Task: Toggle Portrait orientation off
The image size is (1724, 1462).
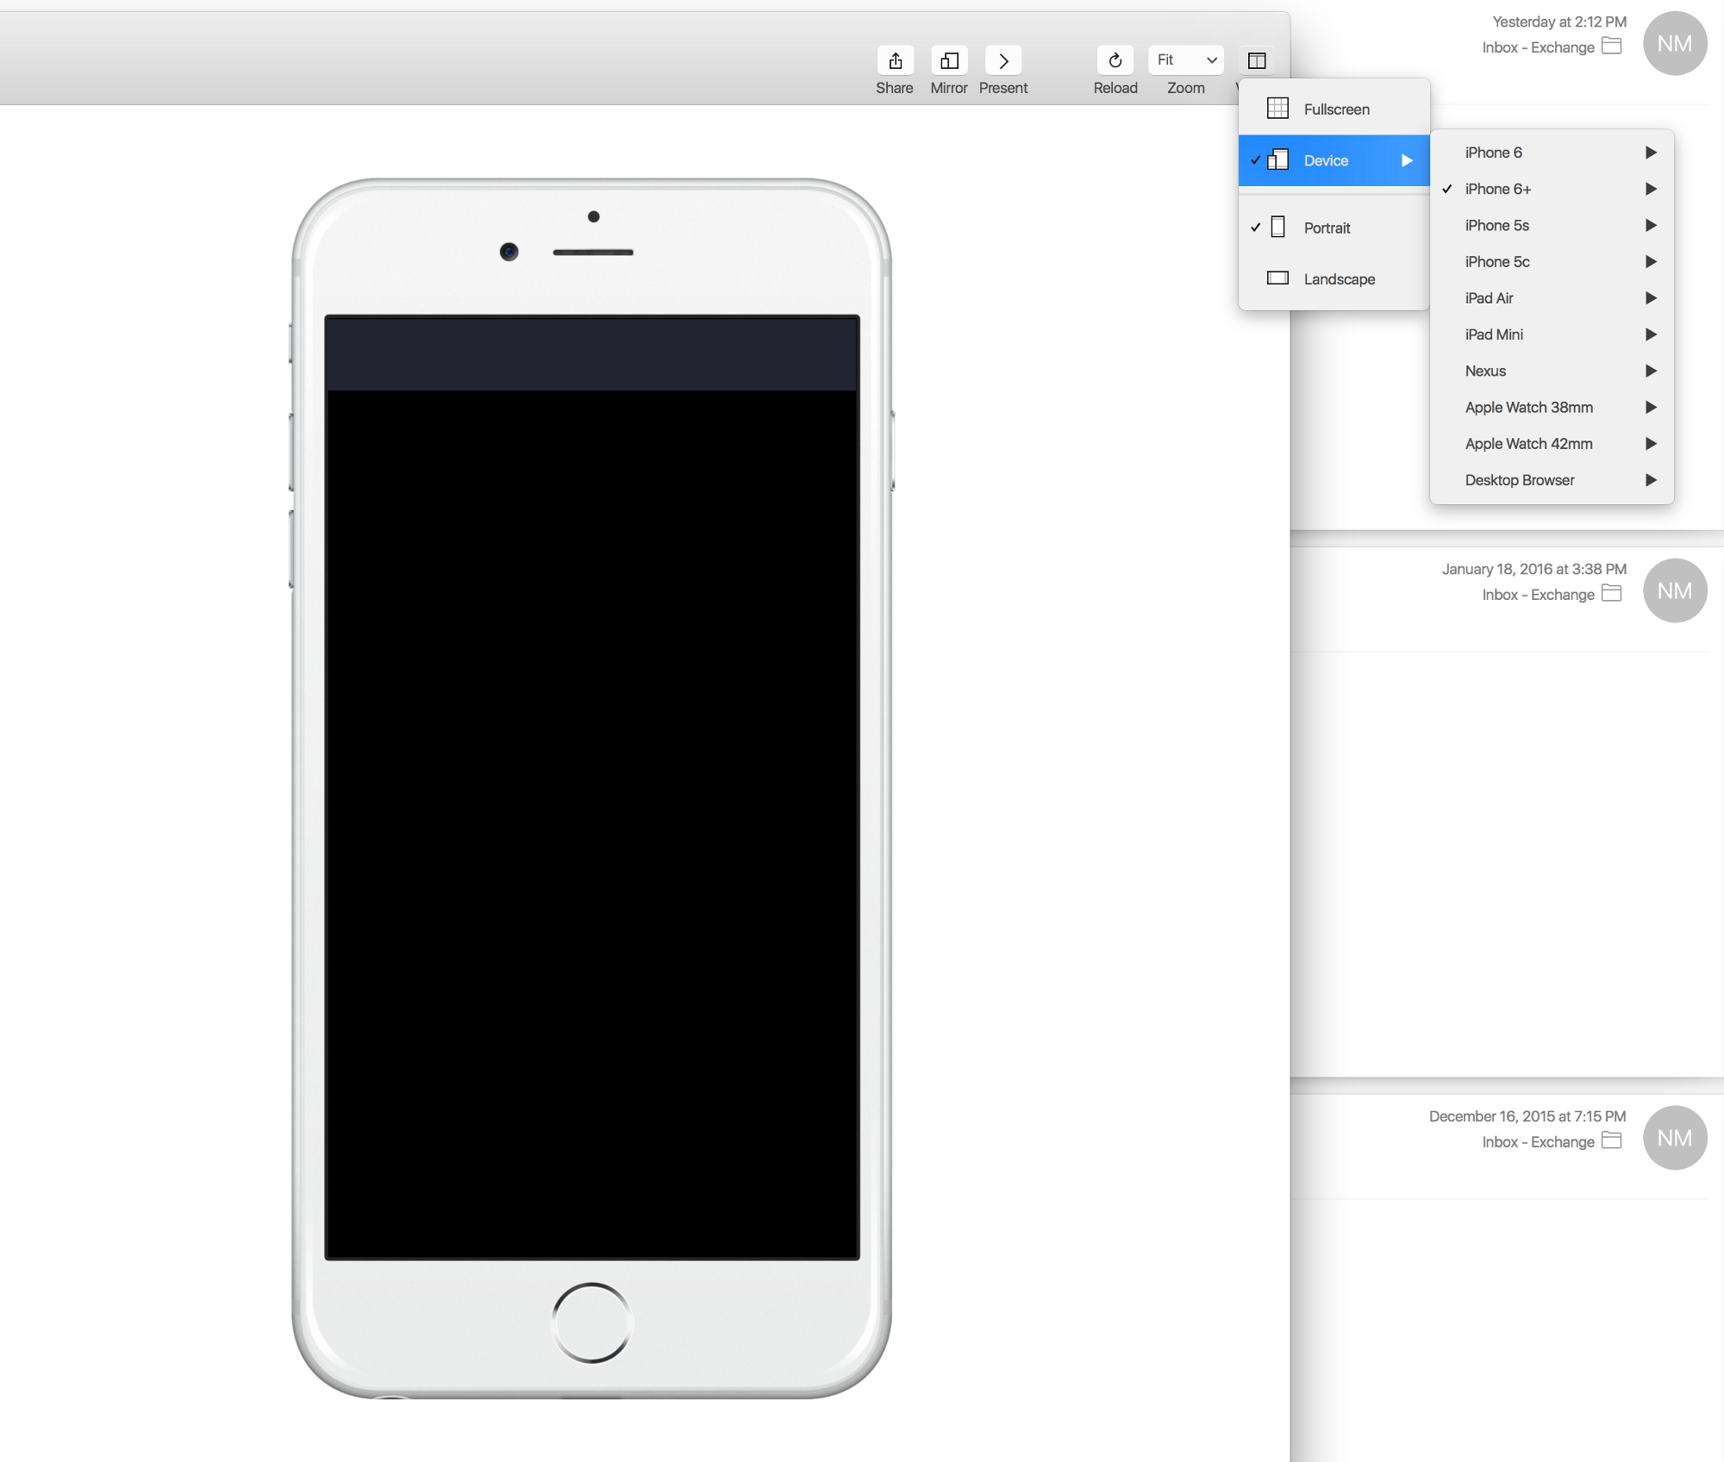Action: pyautogui.click(x=1327, y=228)
